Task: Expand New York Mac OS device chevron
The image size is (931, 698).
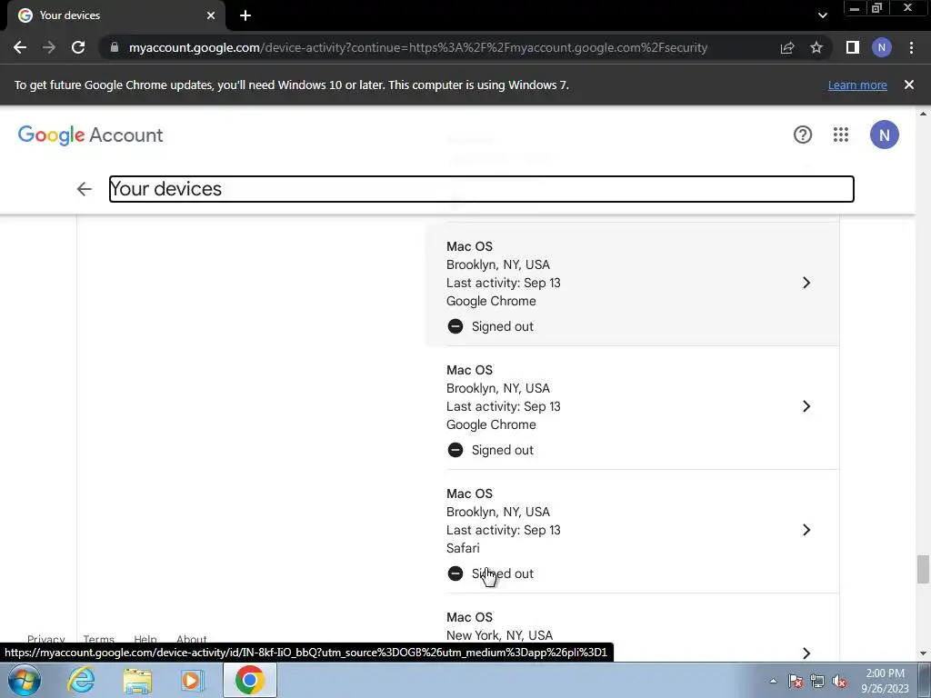Action: (806, 653)
